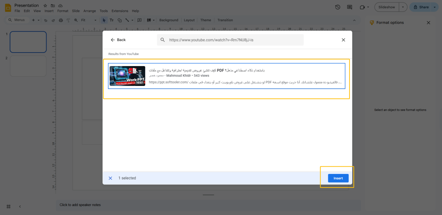Viewport: 442px width, 215px height.
Task: Open the Insert menu
Action: (x=49, y=11)
